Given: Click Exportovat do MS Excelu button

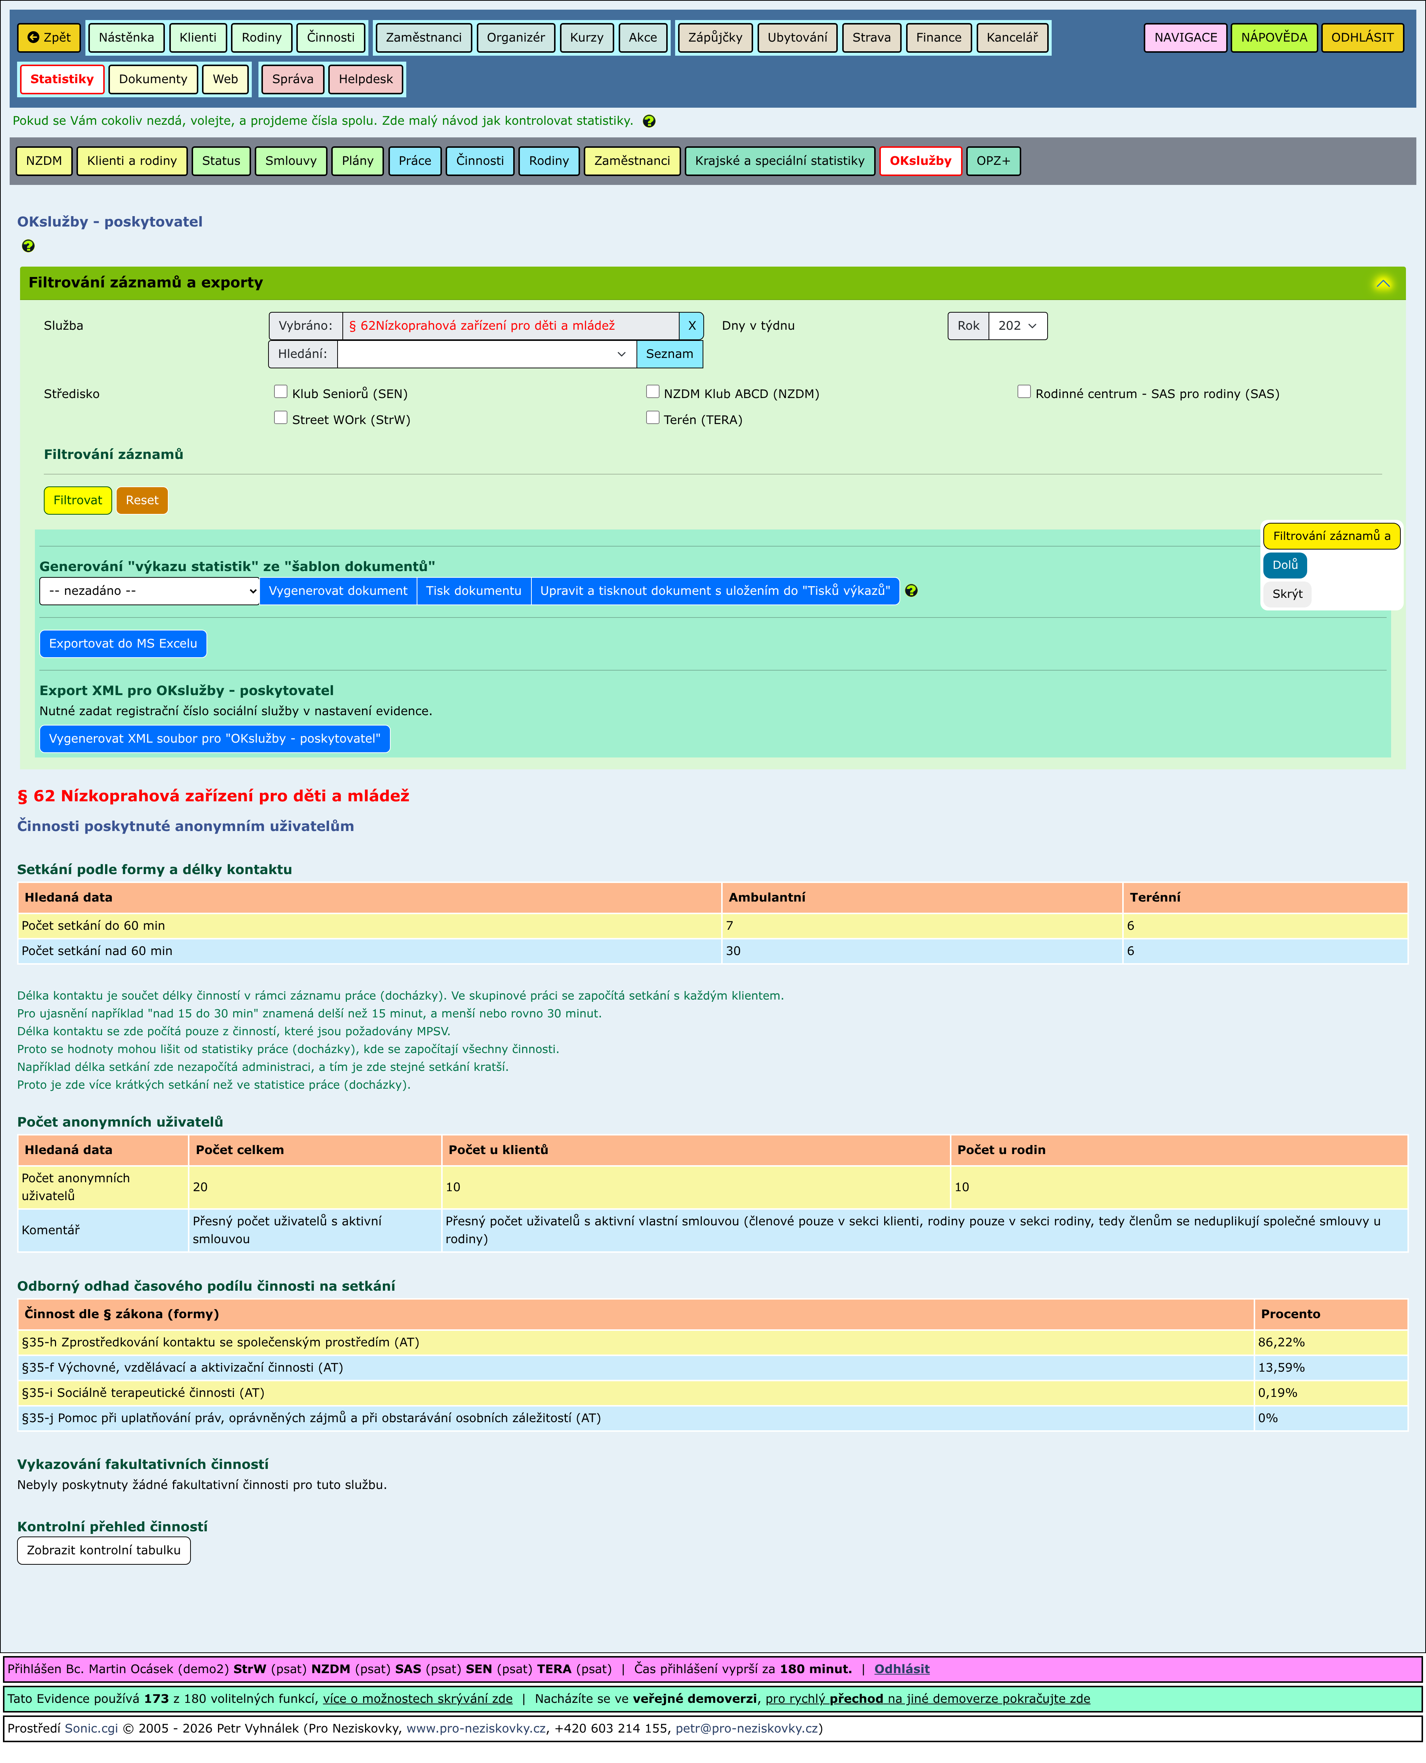Looking at the screenshot, I should coord(123,644).
